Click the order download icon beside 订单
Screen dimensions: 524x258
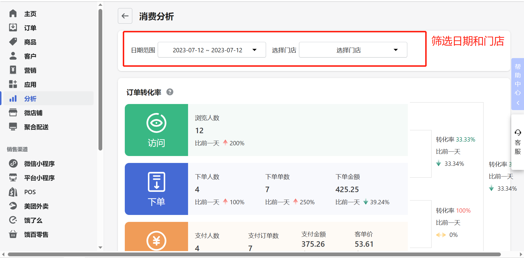coord(13,27)
